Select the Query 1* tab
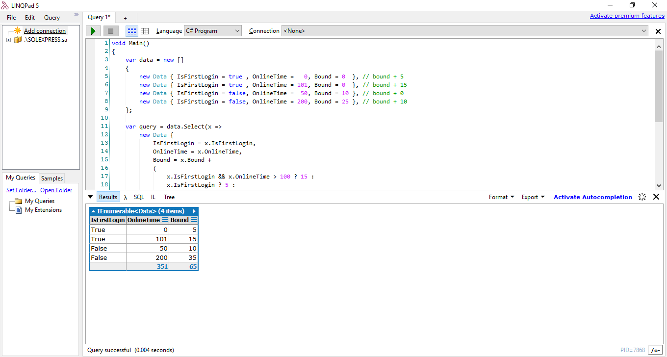 [99, 17]
